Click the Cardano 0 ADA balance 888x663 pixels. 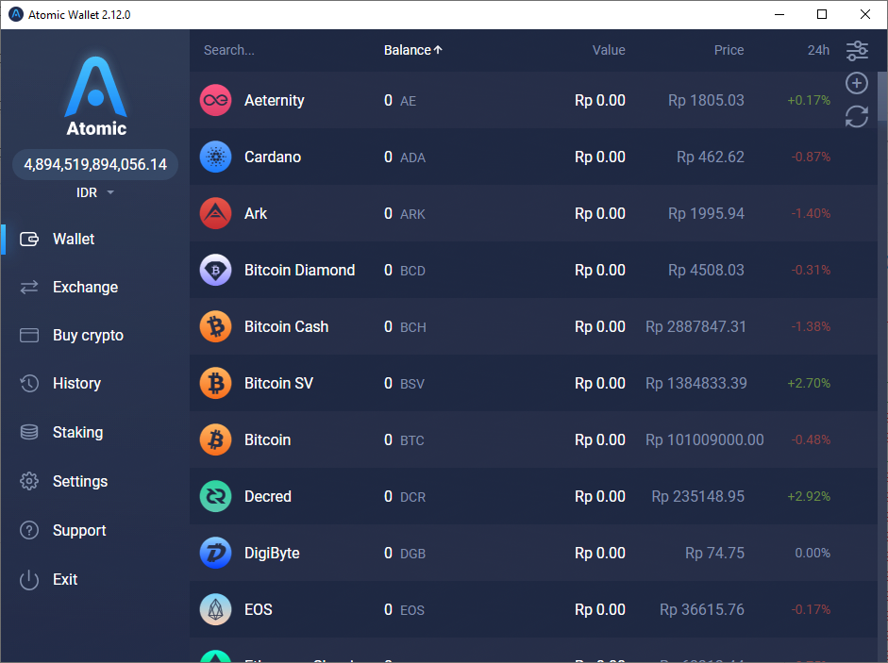404,157
